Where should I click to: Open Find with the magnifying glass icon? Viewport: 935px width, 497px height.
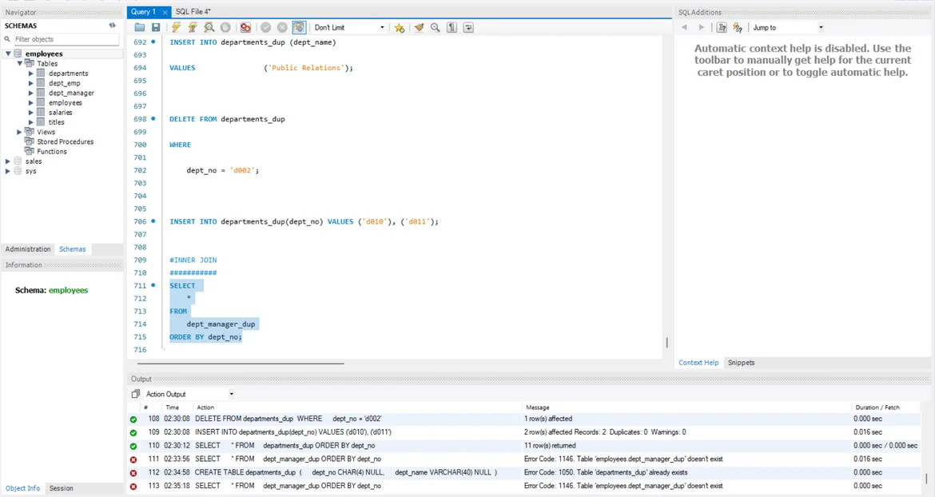point(436,27)
